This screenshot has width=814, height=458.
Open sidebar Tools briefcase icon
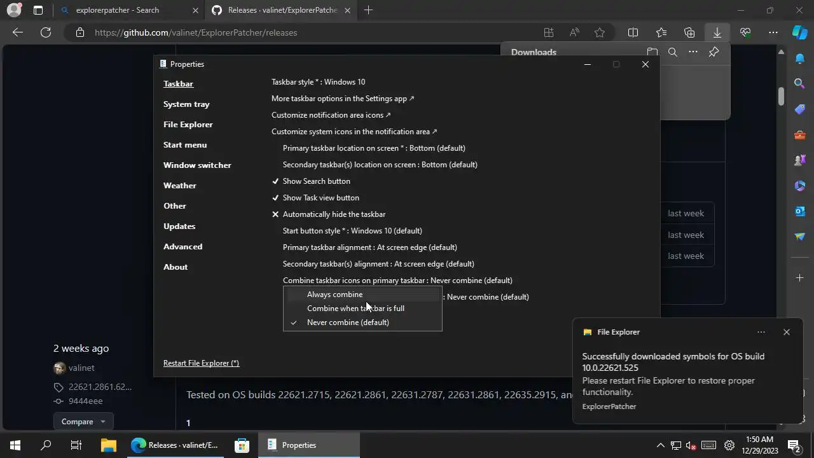800,135
